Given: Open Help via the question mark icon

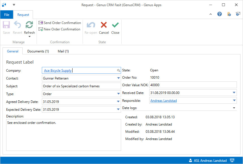Looking at the screenshot, I should coord(220,14).
